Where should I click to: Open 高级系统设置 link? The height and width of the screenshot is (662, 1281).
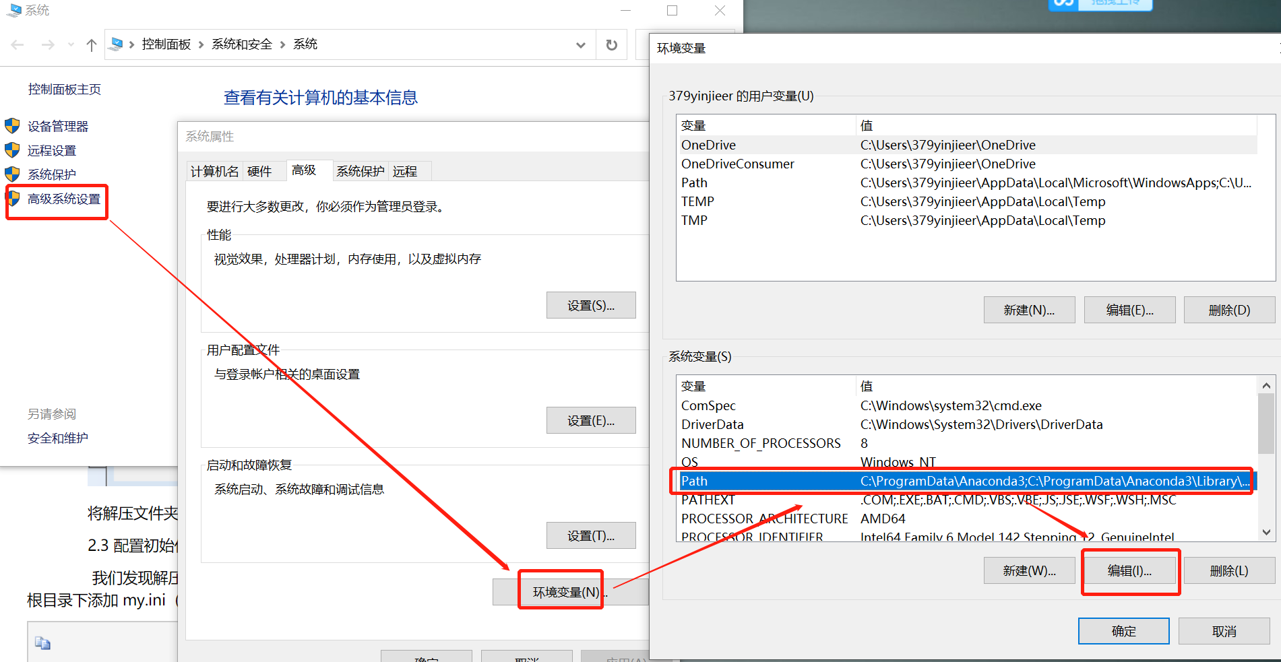[64, 199]
